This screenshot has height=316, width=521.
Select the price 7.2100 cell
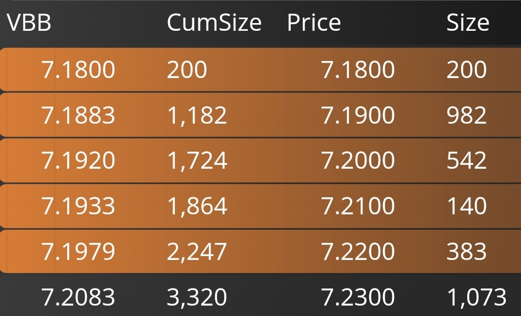tap(358, 206)
